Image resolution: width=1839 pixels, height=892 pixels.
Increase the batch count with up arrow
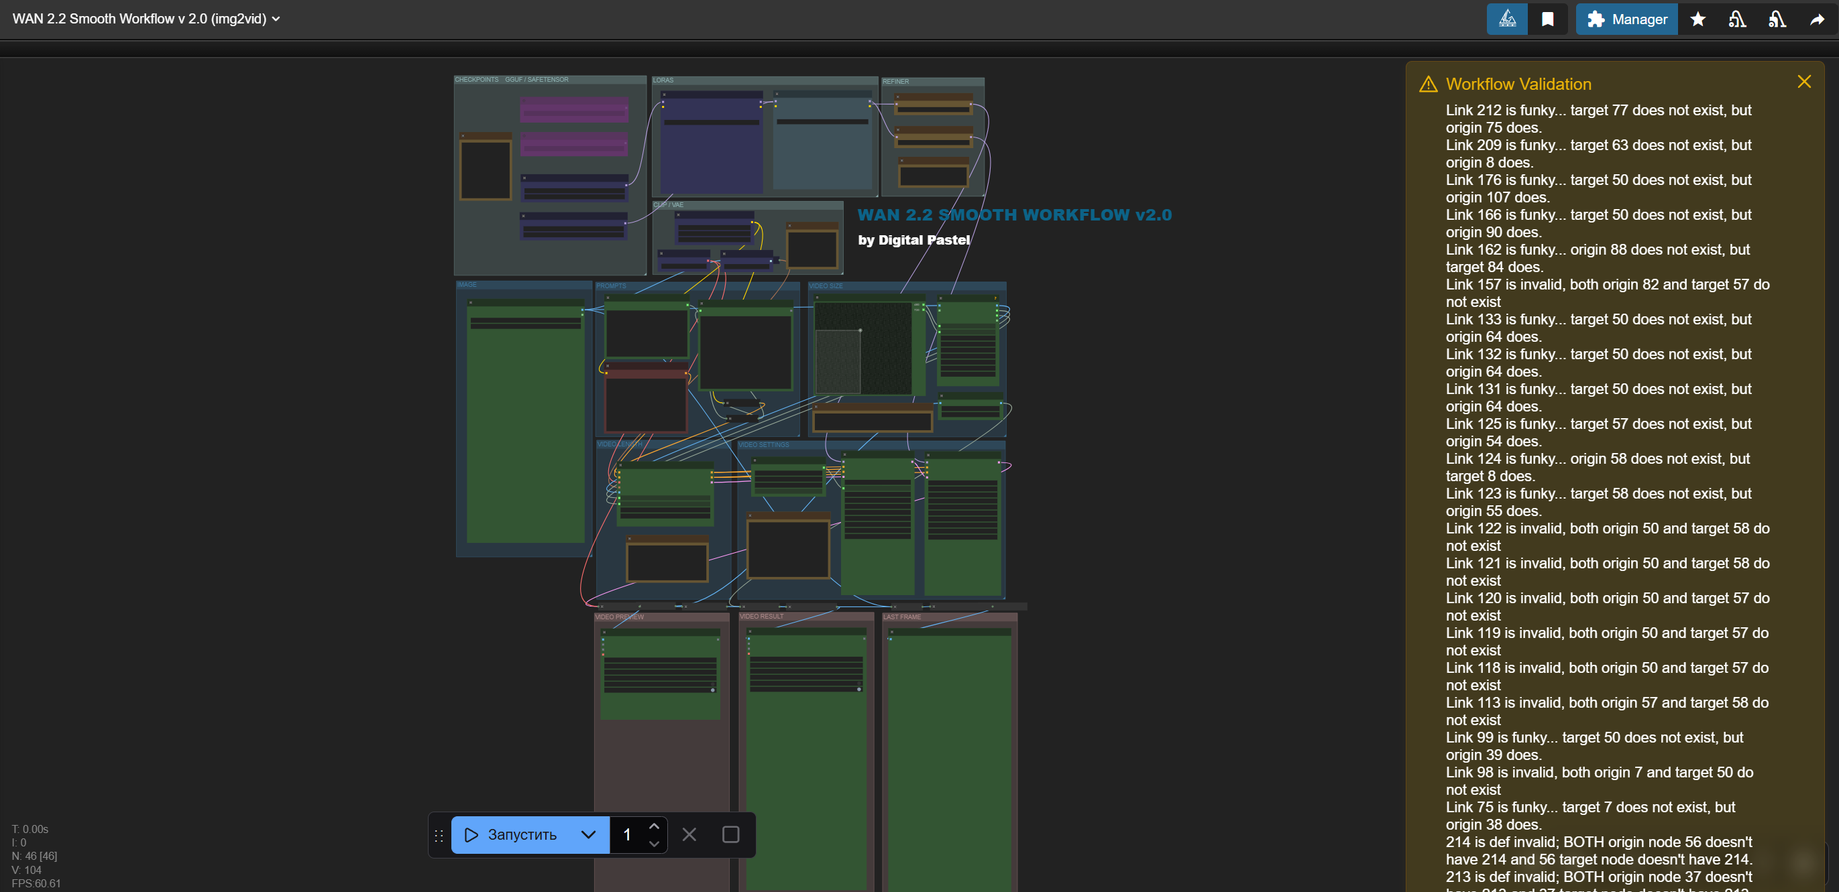pos(653,826)
